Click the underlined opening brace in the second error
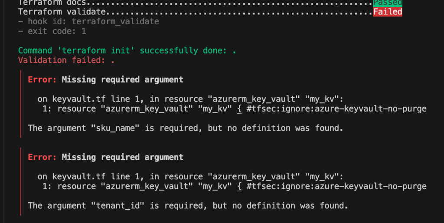 (x=238, y=186)
